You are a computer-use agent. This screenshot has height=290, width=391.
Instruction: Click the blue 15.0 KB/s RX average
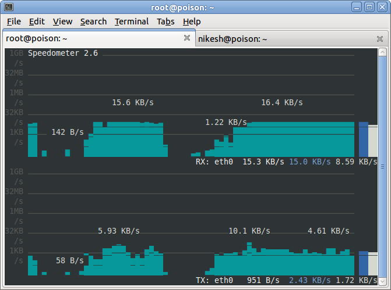click(310, 162)
